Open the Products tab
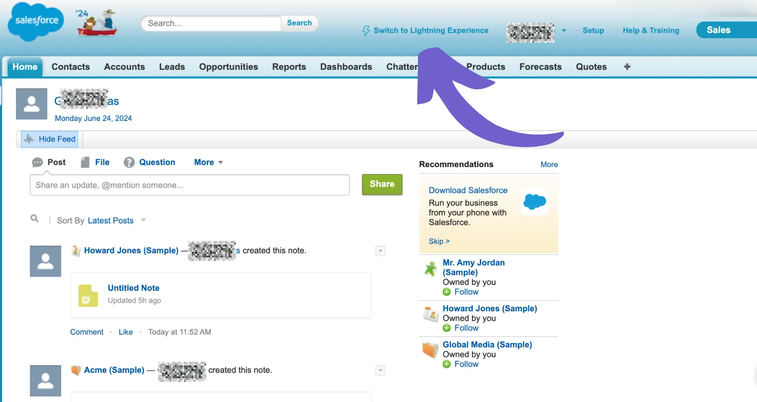757x402 pixels. 486,67
